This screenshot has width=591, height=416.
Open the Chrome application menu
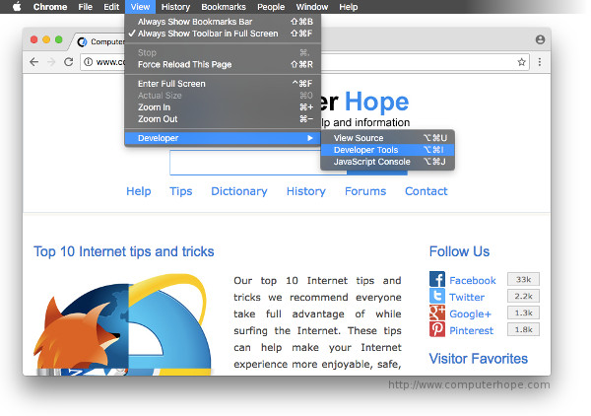coord(50,7)
